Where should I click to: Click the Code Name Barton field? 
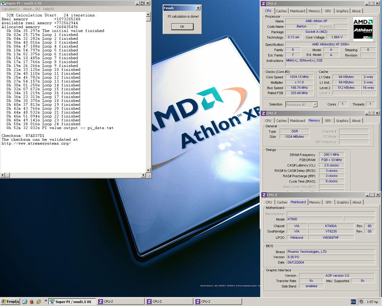pos(301,26)
